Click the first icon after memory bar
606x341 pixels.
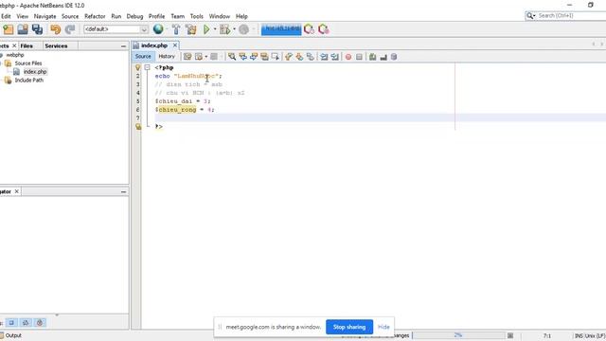pos(309,29)
